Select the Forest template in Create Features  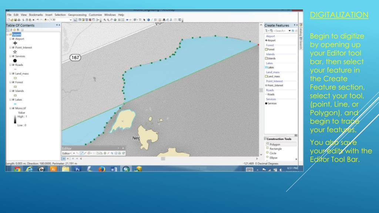coord(270,49)
